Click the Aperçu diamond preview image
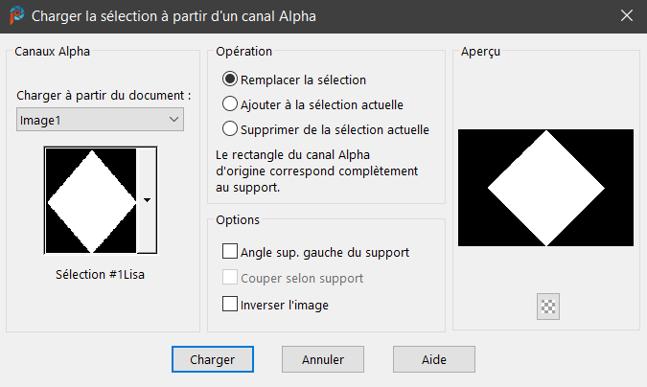This screenshot has height=387, width=647. point(545,188)
